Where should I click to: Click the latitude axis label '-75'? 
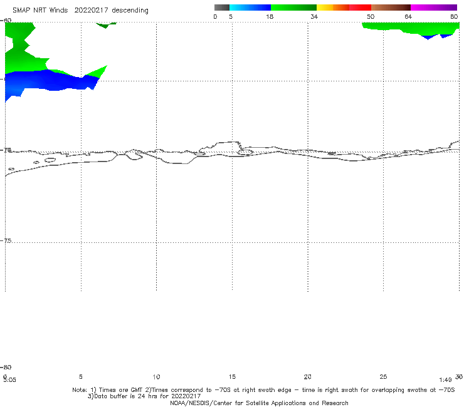coord(6,240)
